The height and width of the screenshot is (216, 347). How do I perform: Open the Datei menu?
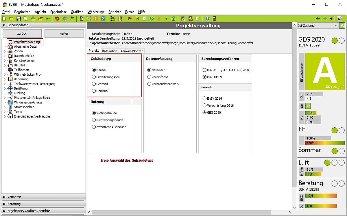coord(6,12)
